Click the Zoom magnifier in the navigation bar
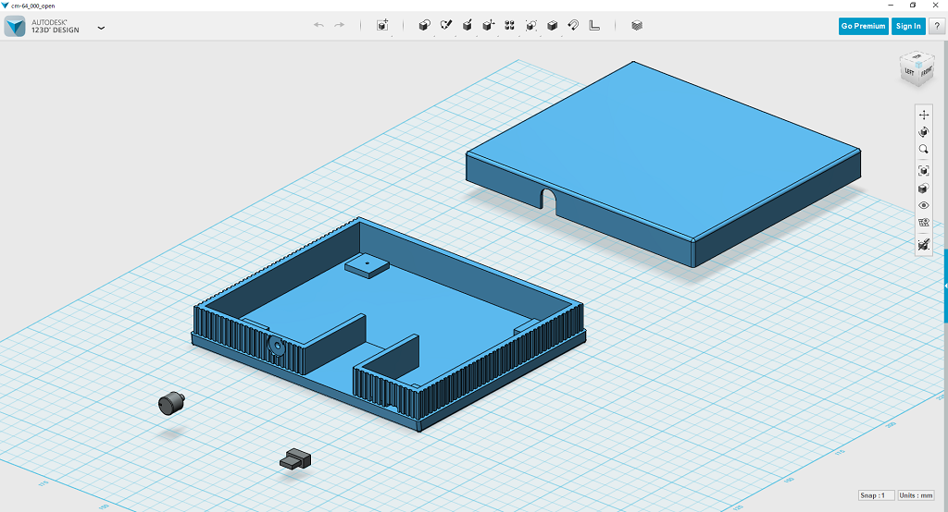The image size is (948, 512). (923, 150)
